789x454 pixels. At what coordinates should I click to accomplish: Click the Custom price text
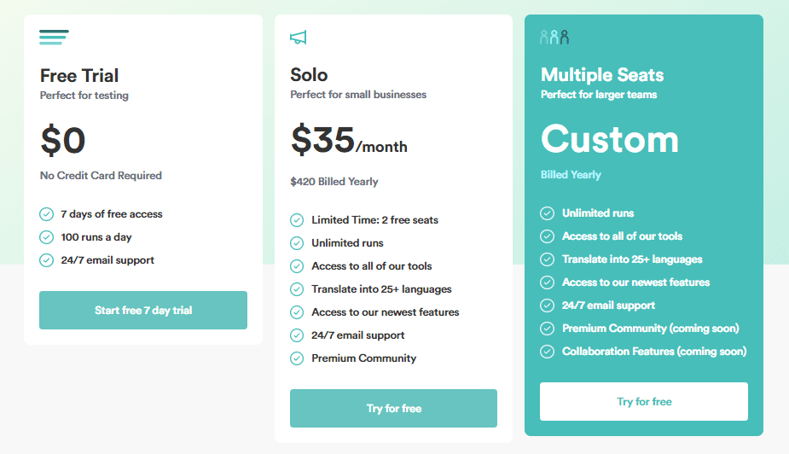[610, 139]
